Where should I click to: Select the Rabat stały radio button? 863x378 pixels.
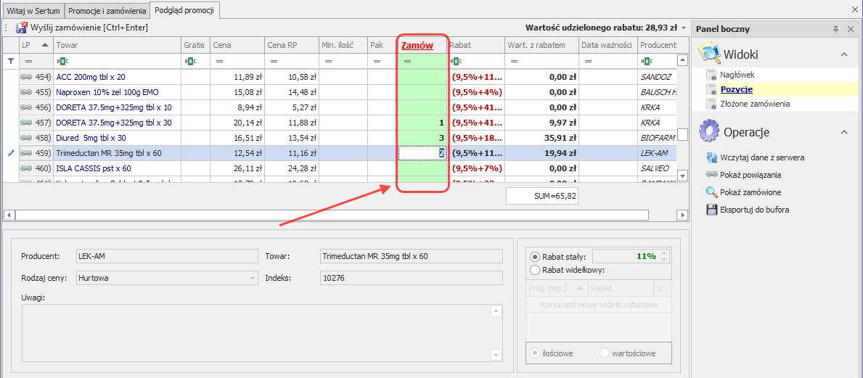[536, 257]
